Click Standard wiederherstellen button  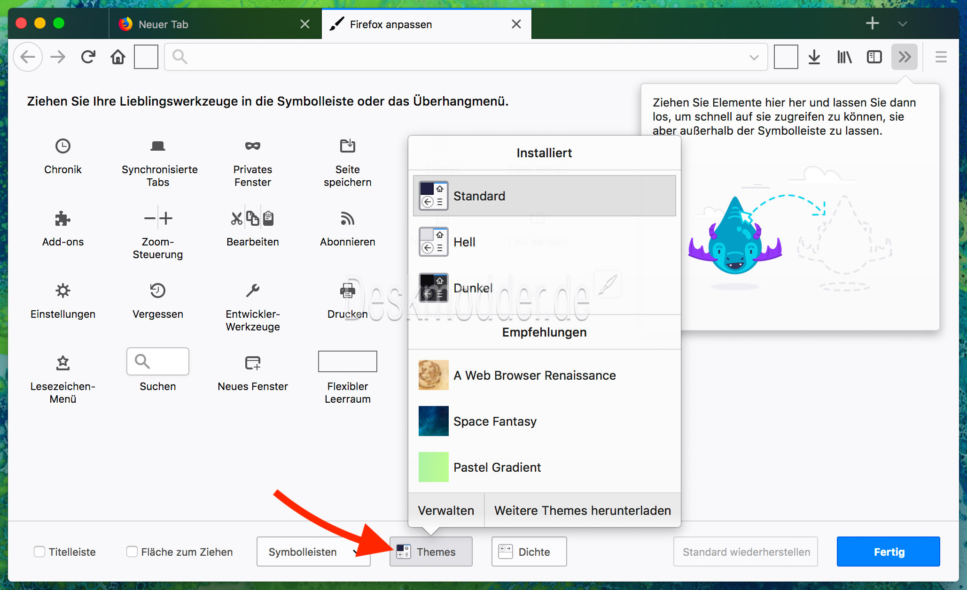tap(746, 552)
